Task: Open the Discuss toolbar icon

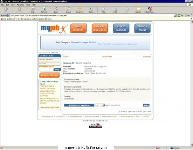Action: click(138, 10)
